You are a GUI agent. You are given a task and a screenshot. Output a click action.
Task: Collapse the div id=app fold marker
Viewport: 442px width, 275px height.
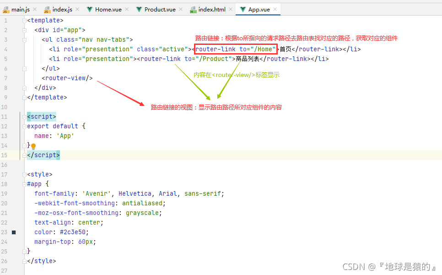[25, 30]
